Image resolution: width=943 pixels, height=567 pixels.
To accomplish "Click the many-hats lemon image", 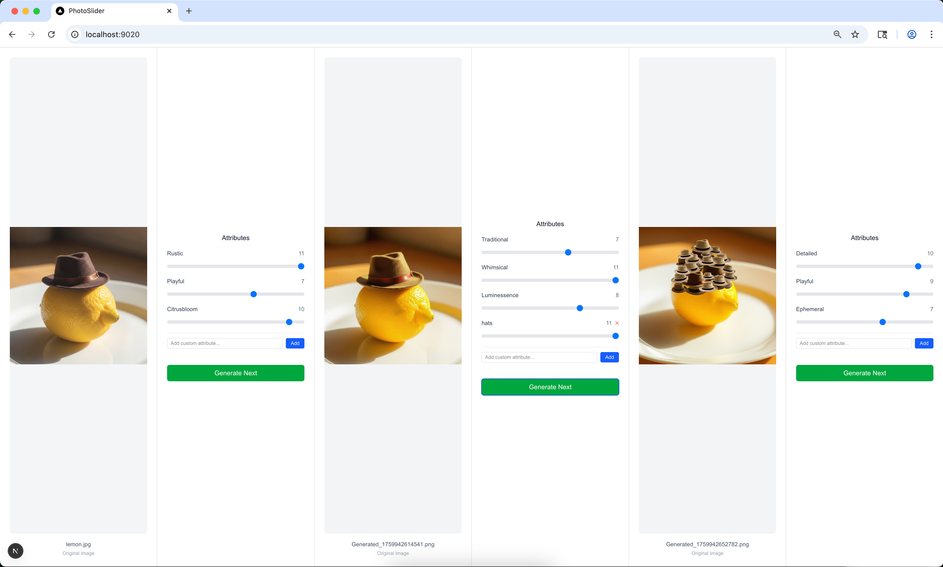I will [707, 295].
